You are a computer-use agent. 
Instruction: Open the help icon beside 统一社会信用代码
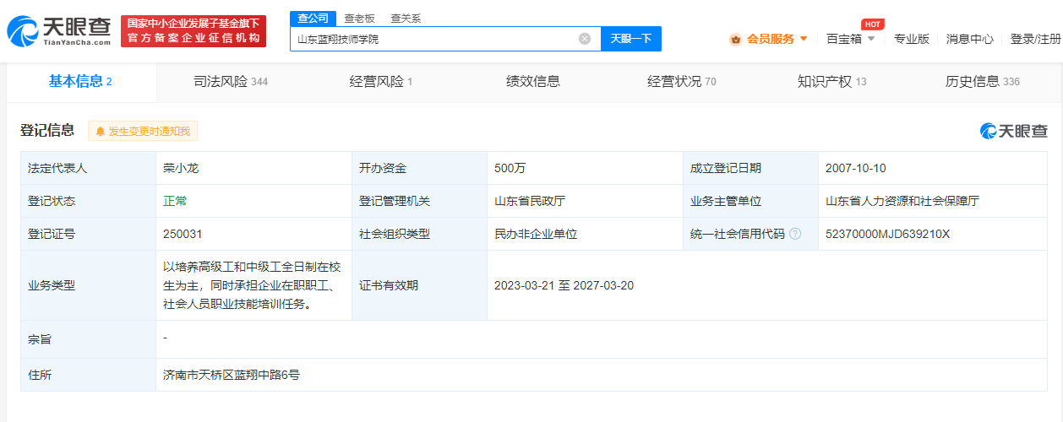pos(795,234)
